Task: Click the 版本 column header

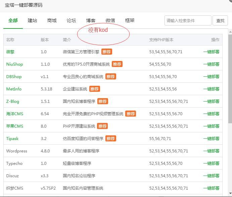Action: [x=45, y=40]
